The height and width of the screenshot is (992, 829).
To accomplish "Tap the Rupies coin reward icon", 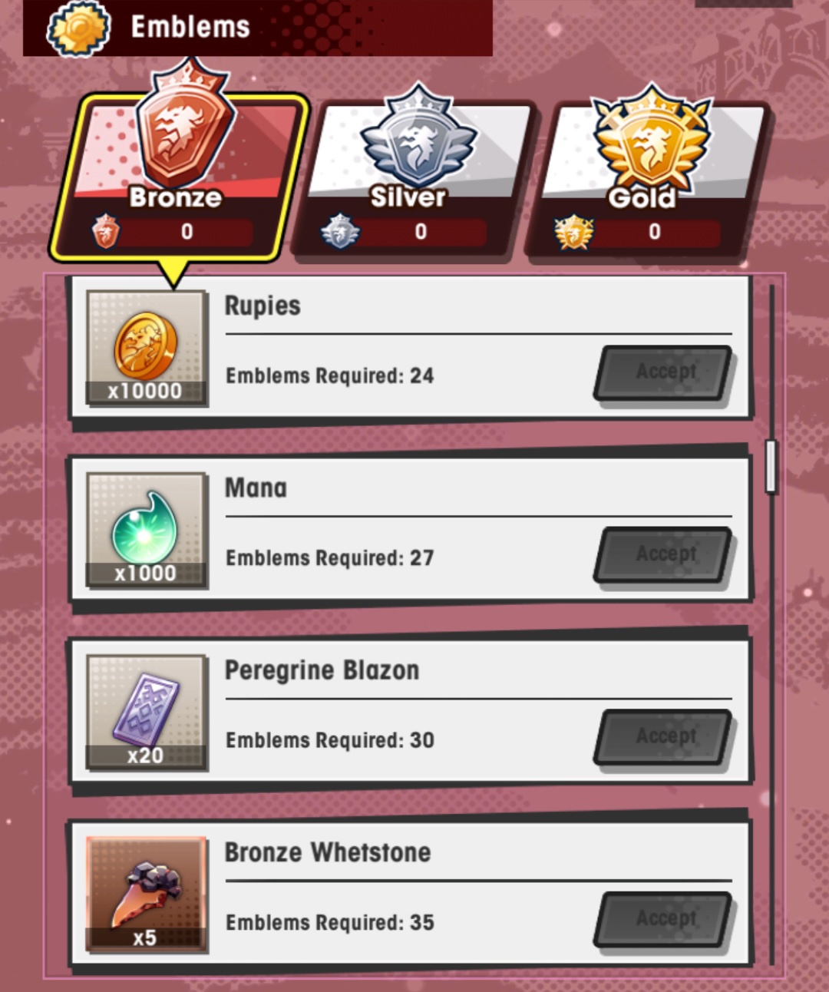I will tap(146, 348).
